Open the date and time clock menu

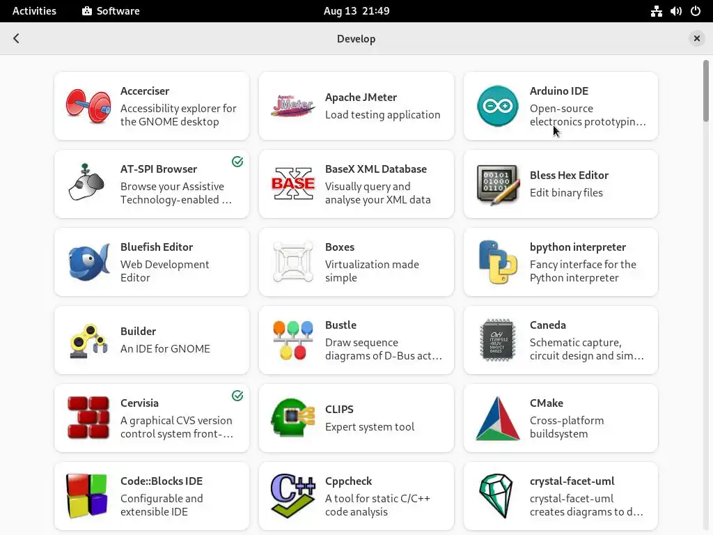point(356,11)
